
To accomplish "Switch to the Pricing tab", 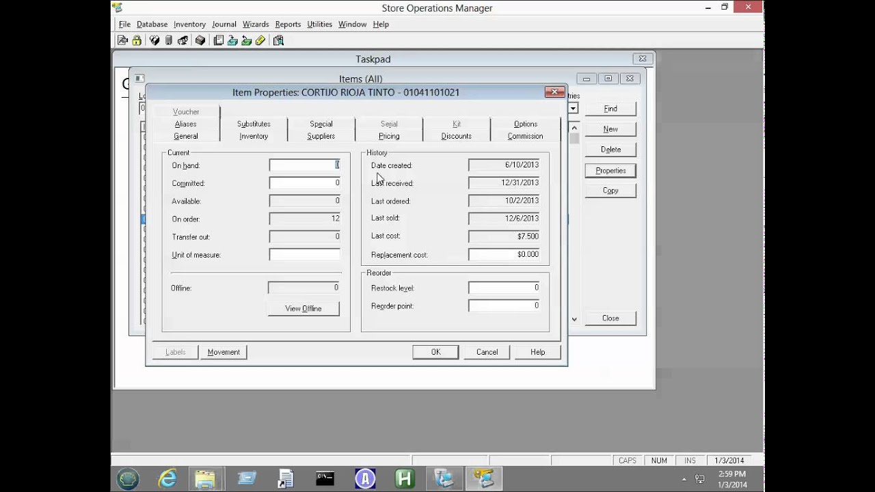I will [x=389, y=136].
